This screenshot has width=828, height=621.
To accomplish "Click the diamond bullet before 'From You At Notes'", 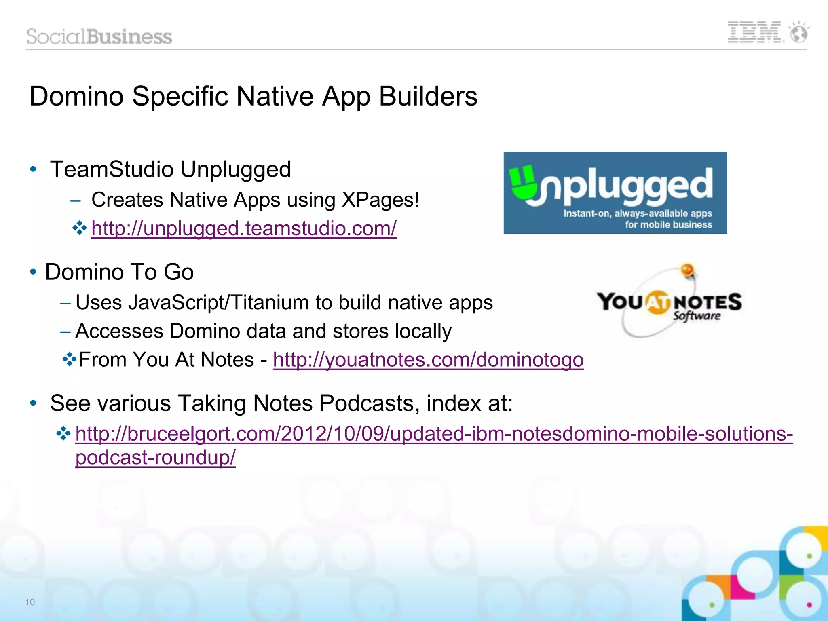I will coord(70,359).
